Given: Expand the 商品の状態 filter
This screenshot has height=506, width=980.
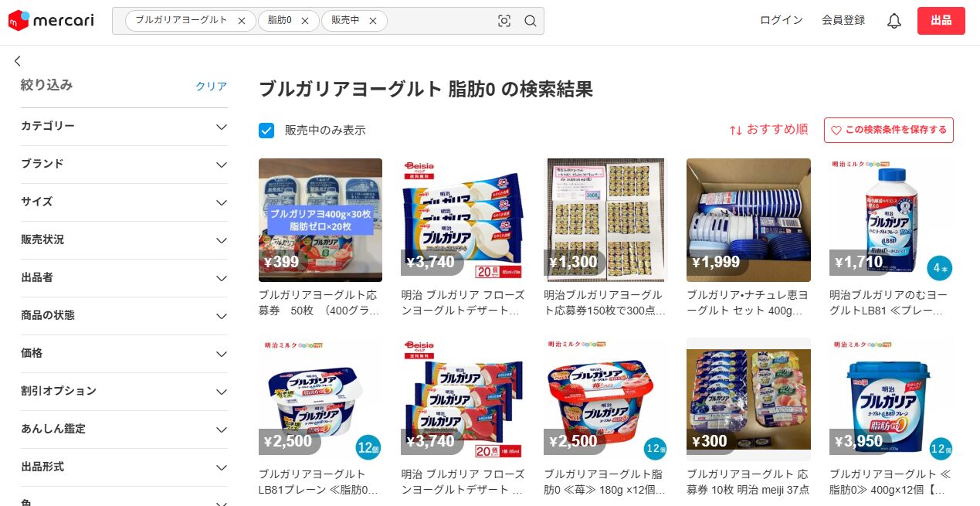Looking at the screenshot, I should 124,316.
